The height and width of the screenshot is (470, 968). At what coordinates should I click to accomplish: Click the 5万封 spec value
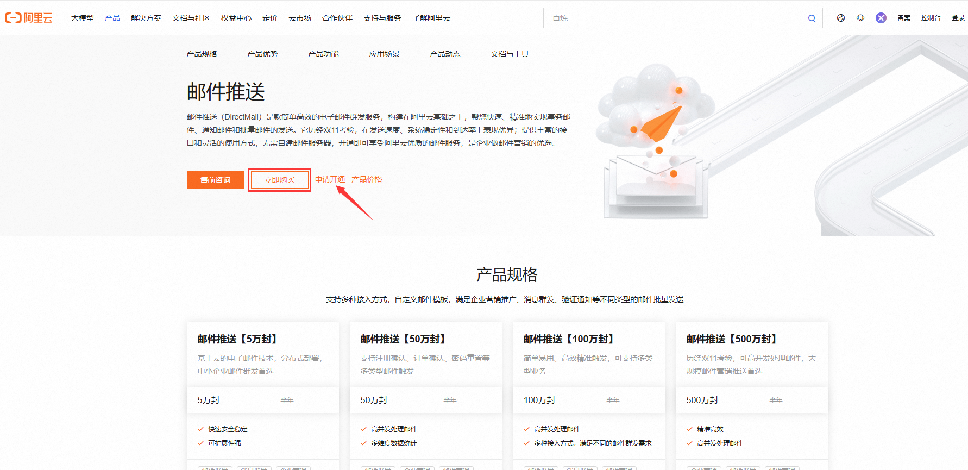(209, 400)
